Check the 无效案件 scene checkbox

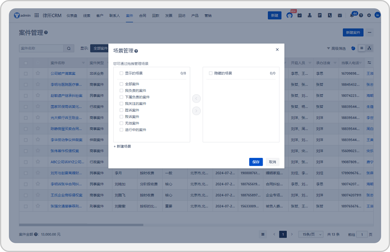[x=121, y=123]
